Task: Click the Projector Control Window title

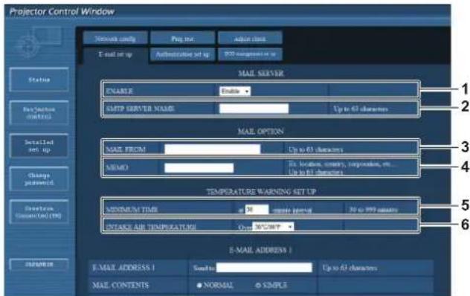Action: 62,12
